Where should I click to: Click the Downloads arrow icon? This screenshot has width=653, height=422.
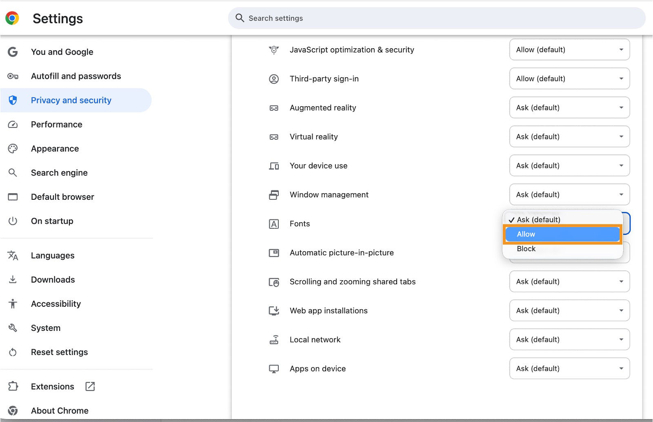click(13, 279)
